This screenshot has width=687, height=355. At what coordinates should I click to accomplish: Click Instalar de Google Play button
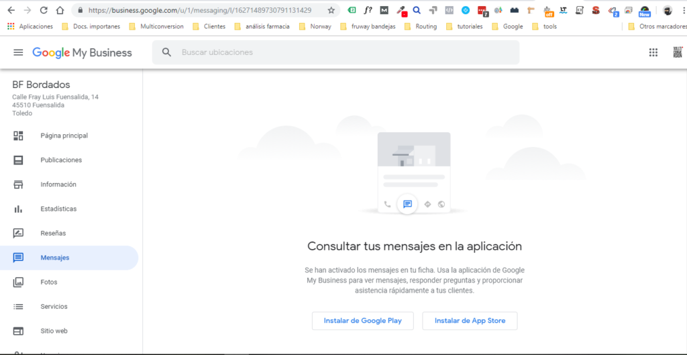[x=363, y=321]
